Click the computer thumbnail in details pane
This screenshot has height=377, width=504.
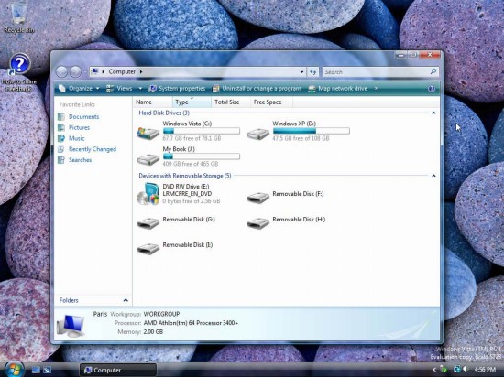(x=71, y=326)
